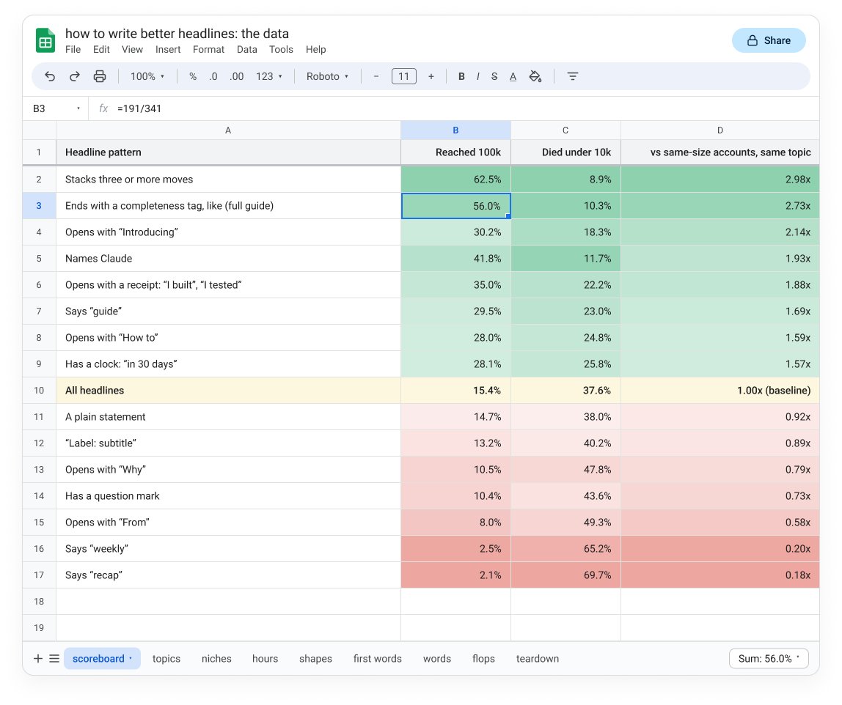Open the Data menu
The width and height of the screenshot is (842, 705).
pyautogui.click(x=247, y=49)
